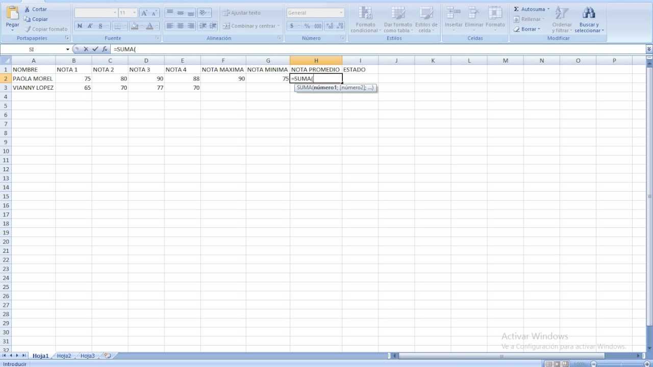Click the fill color bucket icon
Screen dimensions: 653x367
click(134, 26)
